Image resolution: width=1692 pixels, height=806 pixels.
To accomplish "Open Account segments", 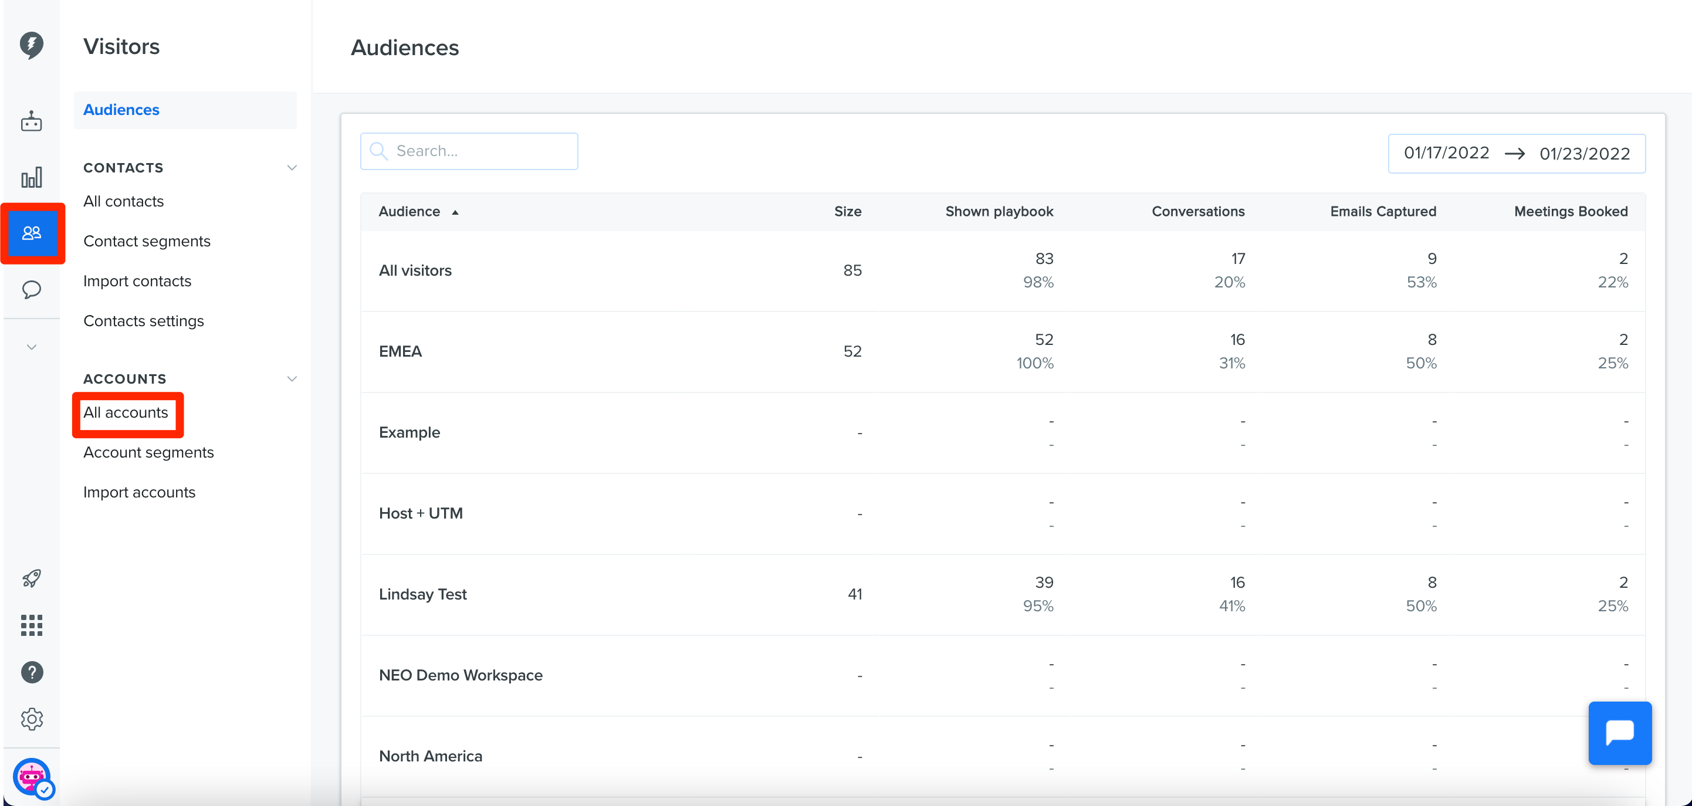I will point(148,453).
